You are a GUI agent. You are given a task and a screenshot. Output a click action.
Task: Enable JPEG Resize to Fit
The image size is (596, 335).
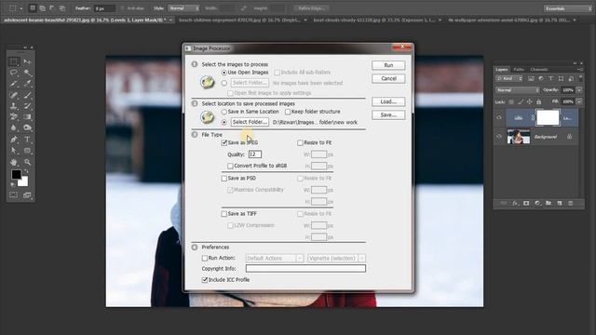point(300,142)
